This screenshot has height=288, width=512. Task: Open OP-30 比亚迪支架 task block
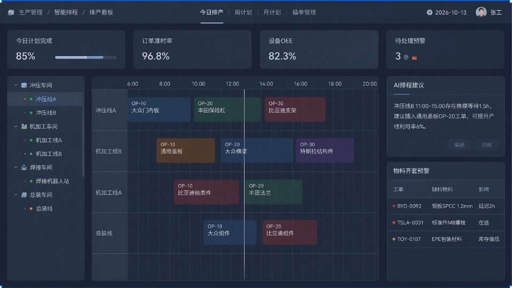(x=295, y=109)
